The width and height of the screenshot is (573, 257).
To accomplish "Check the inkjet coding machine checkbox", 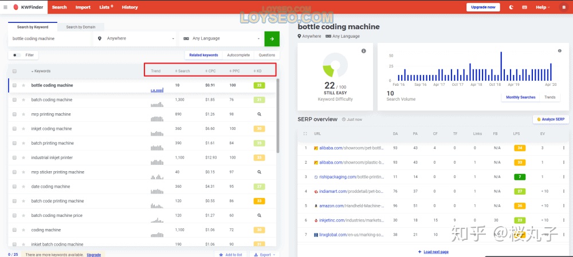I will pyautogui.click(x=15, y=129).
